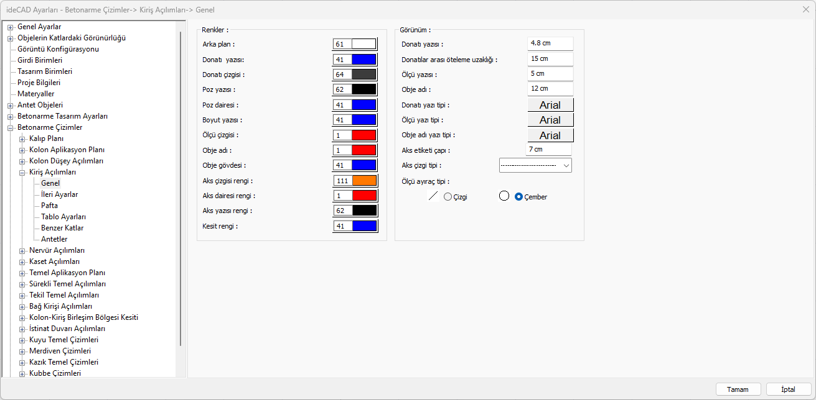Collapse the Betonarme Çizimler tree node

coord(11,127)
